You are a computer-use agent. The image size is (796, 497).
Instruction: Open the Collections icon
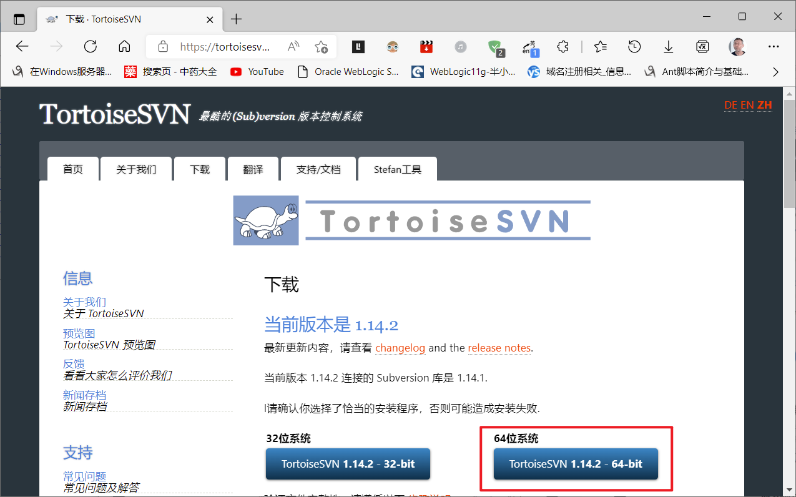(x=563, y=46)
